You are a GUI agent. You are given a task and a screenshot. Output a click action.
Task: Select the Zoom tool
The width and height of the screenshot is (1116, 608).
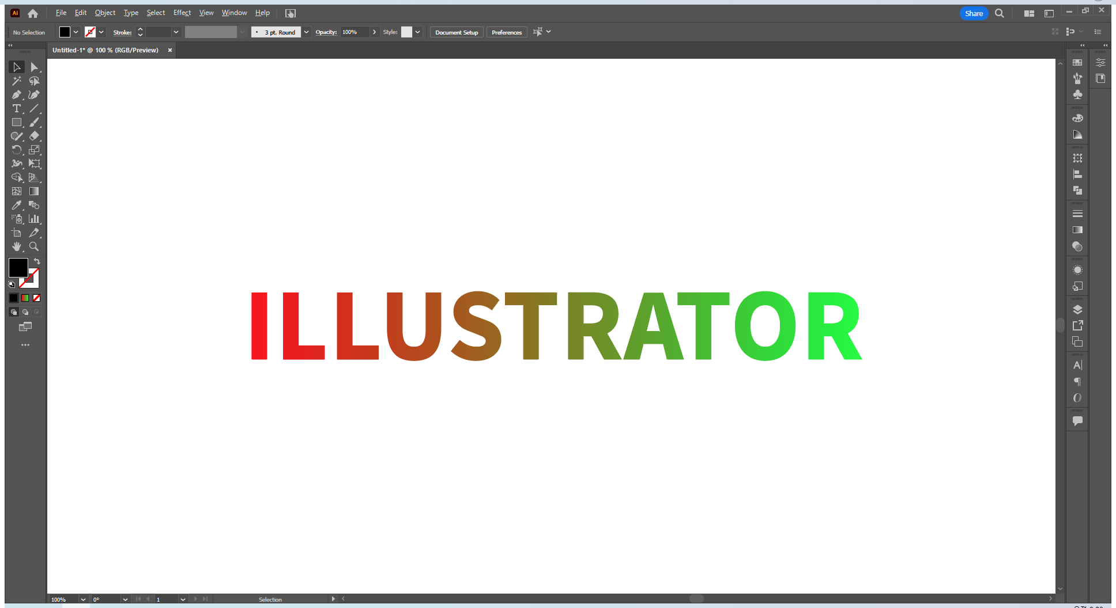coord(34,247)
